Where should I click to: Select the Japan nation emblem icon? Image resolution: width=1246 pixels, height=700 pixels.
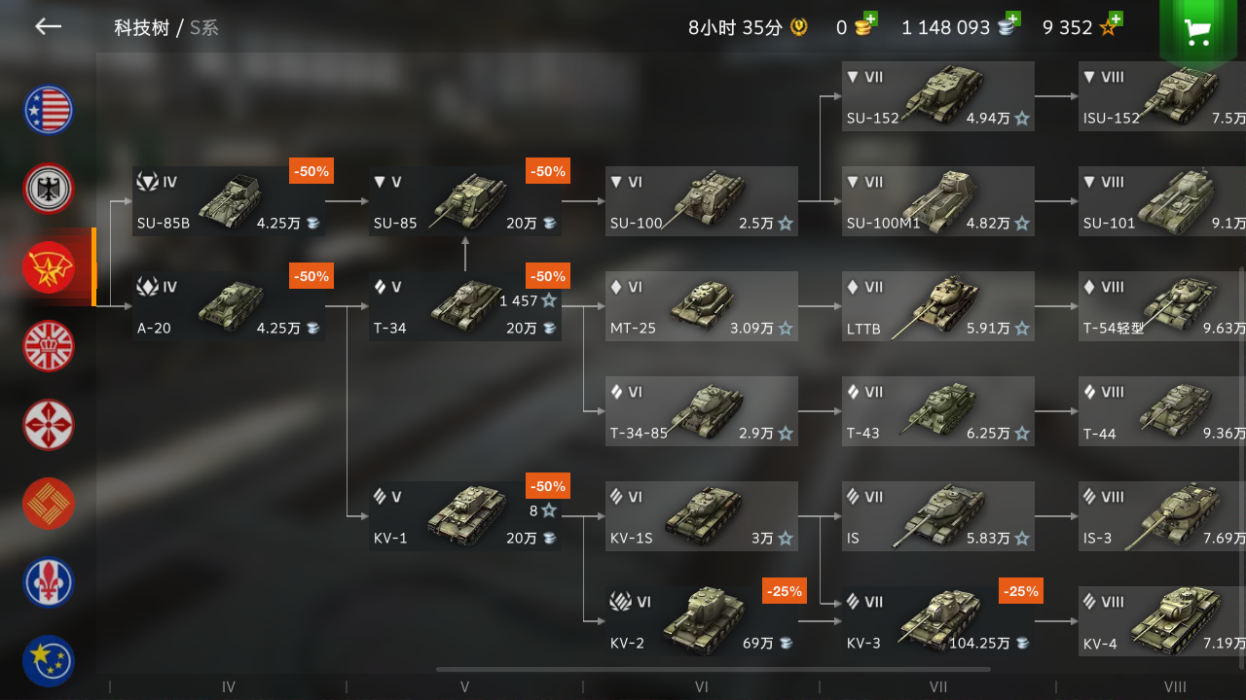point(49,425)
